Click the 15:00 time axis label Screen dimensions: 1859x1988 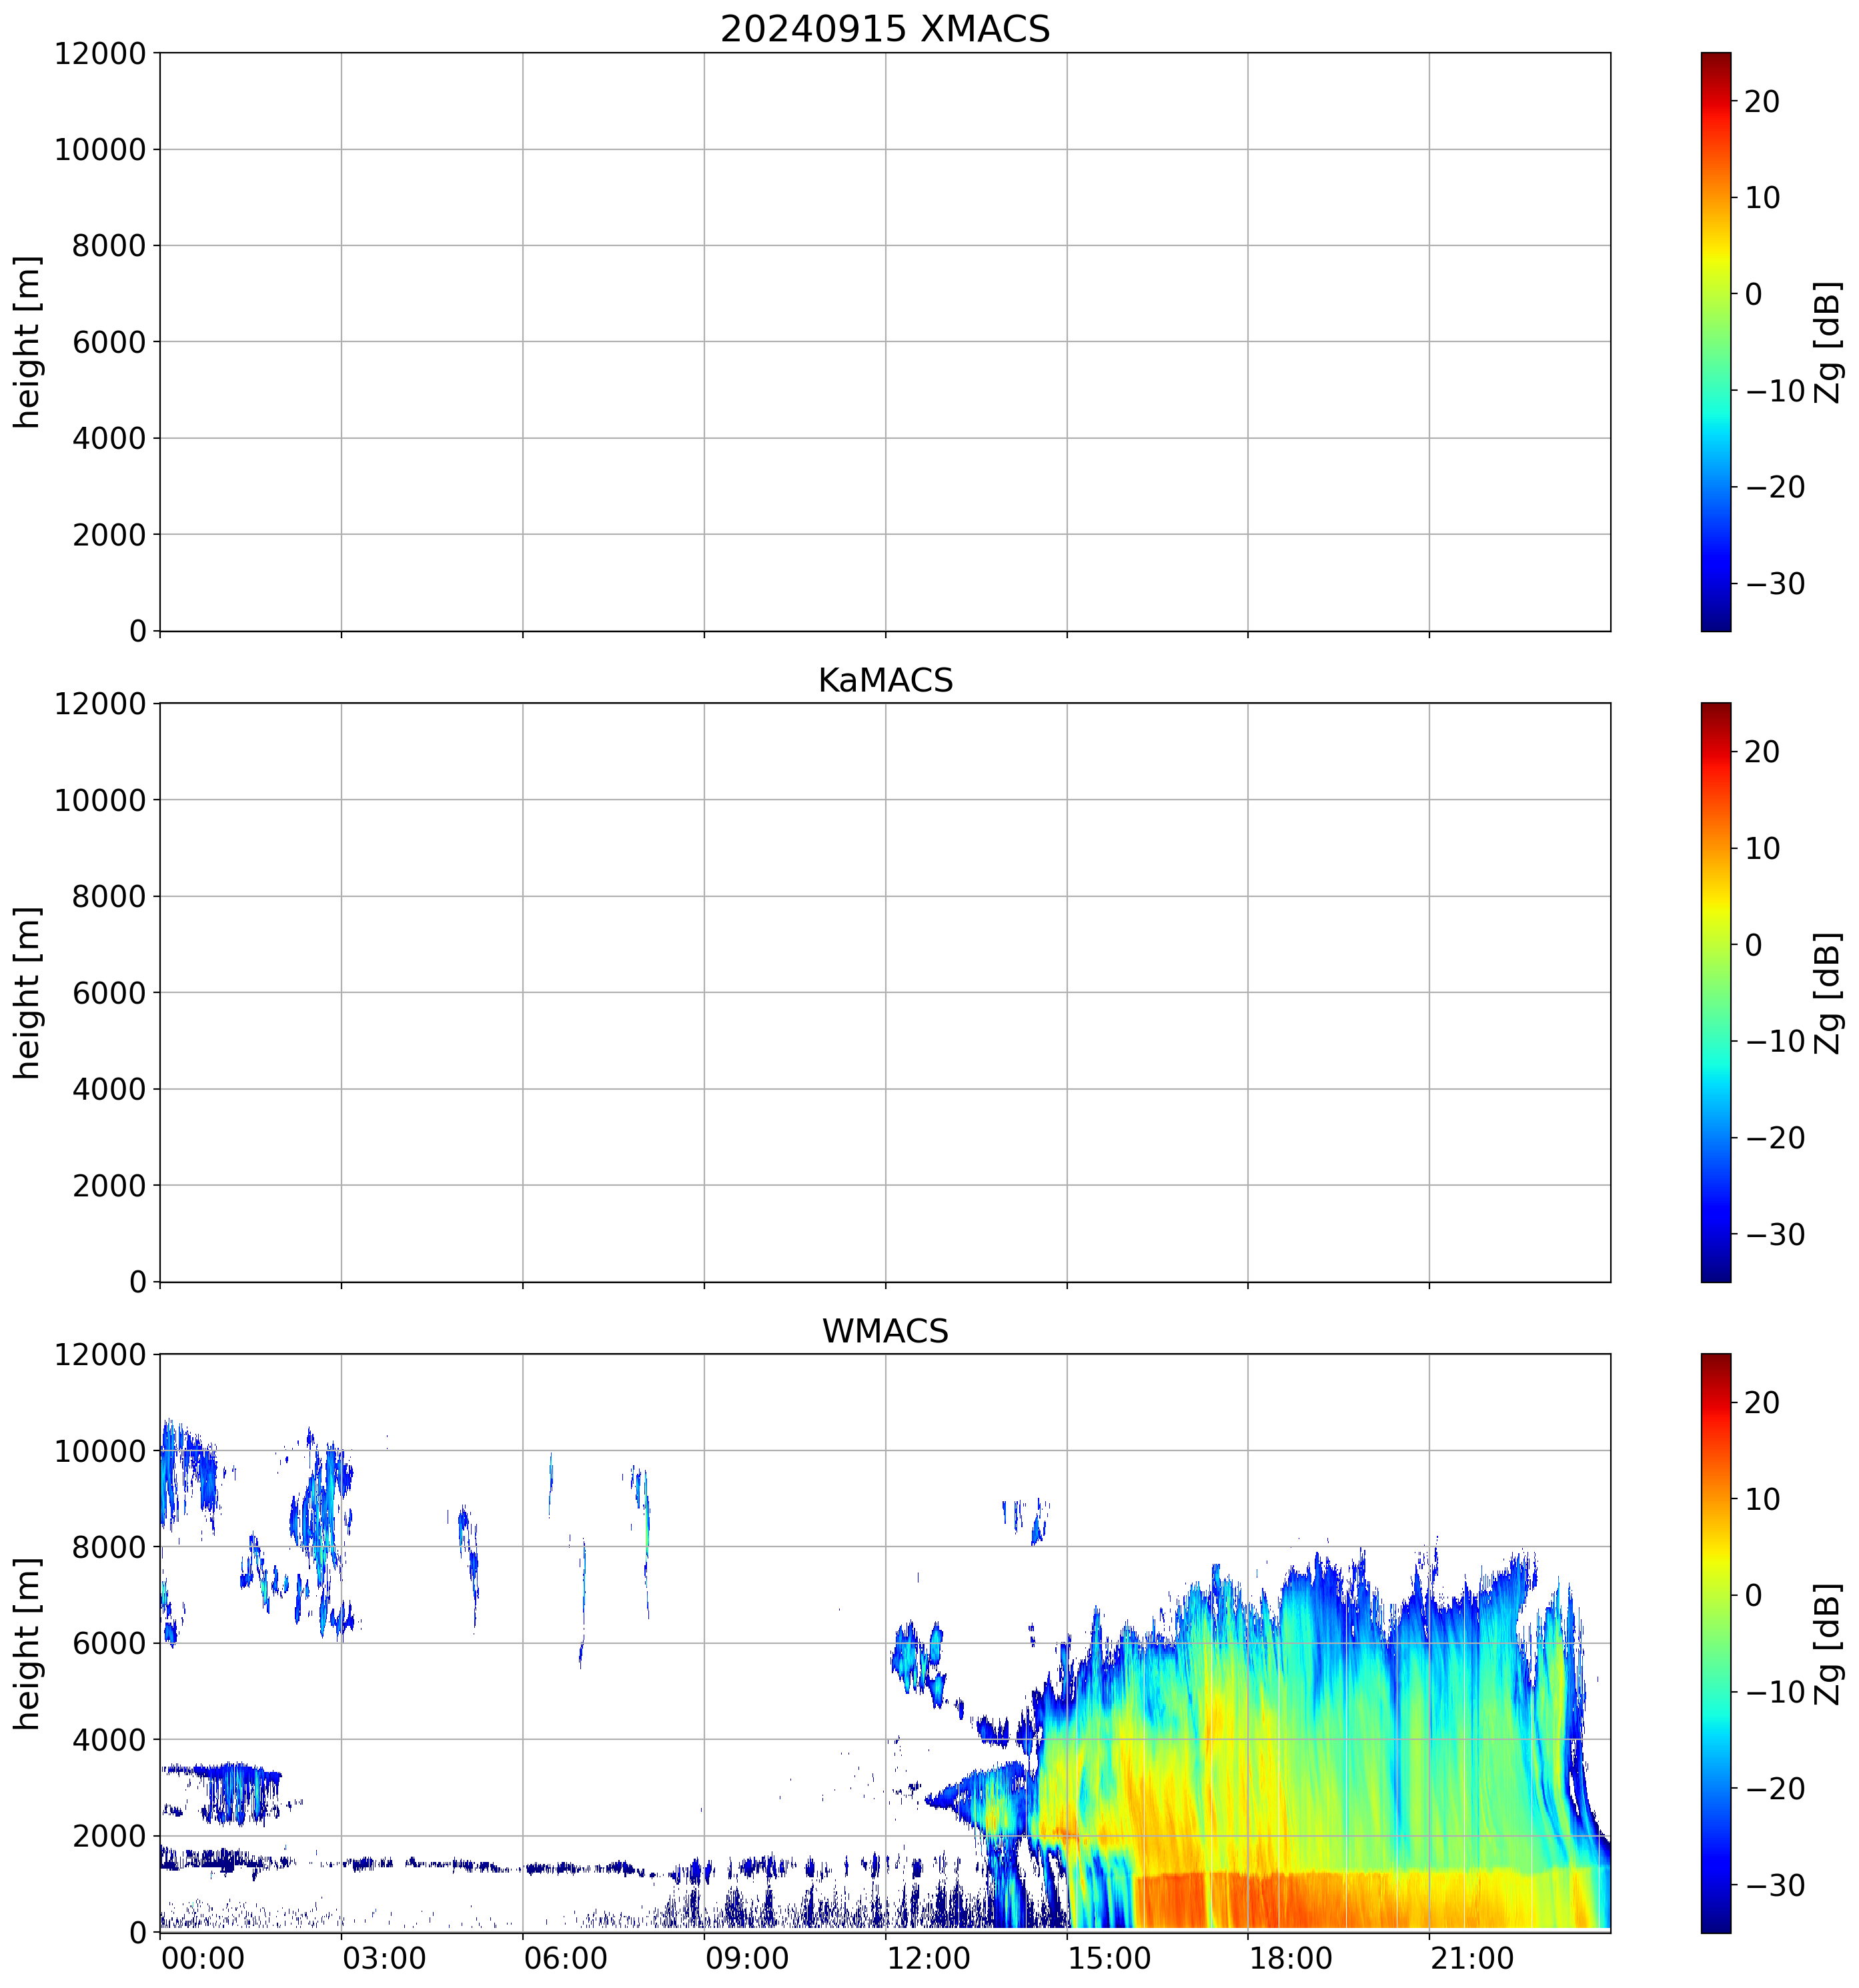tap(1109, 1957)
